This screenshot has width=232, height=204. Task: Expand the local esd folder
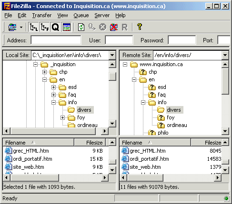pos(53,87)
